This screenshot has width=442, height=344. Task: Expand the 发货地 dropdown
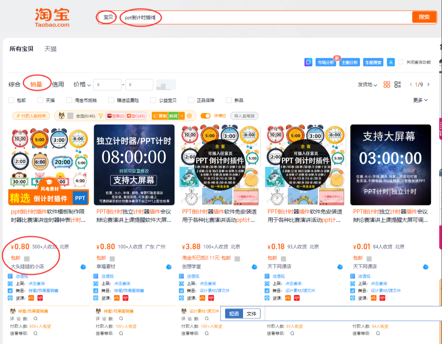(x=368, y=85)
